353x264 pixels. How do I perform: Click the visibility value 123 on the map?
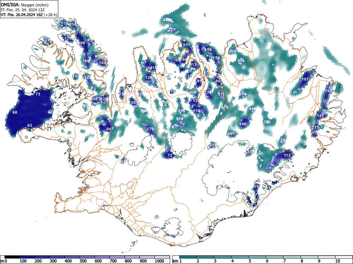tap(104, 99)
